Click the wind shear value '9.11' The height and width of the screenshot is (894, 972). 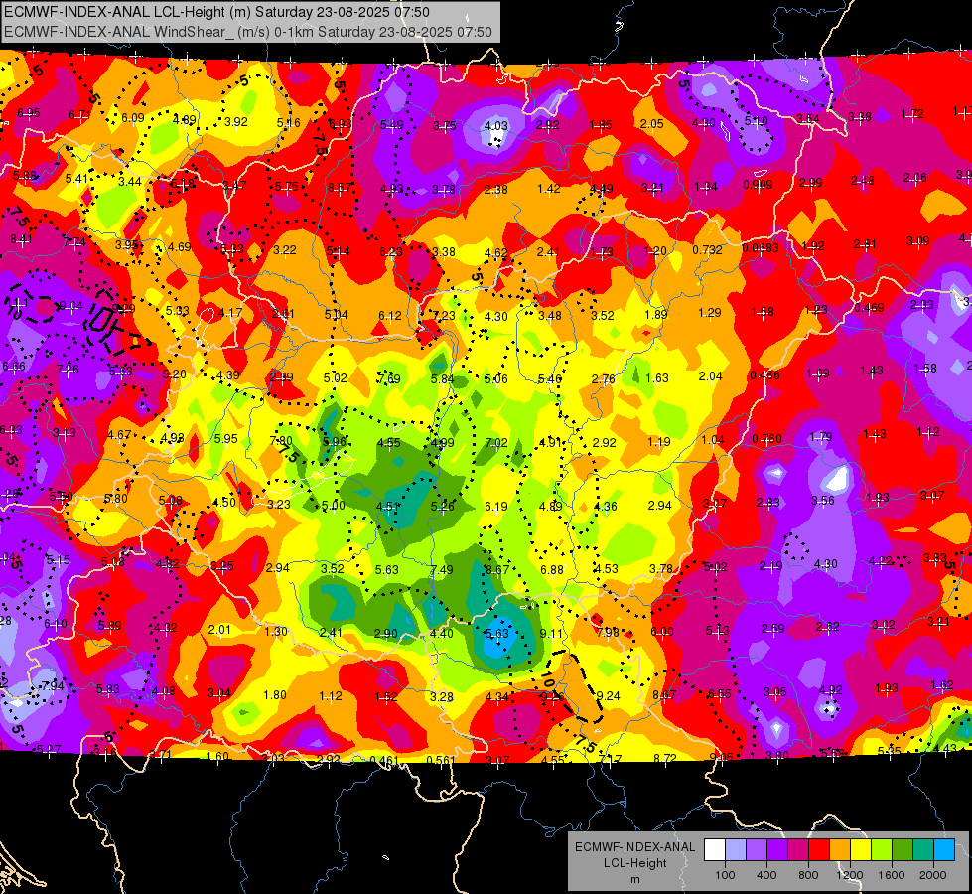(x=552, y=633)
